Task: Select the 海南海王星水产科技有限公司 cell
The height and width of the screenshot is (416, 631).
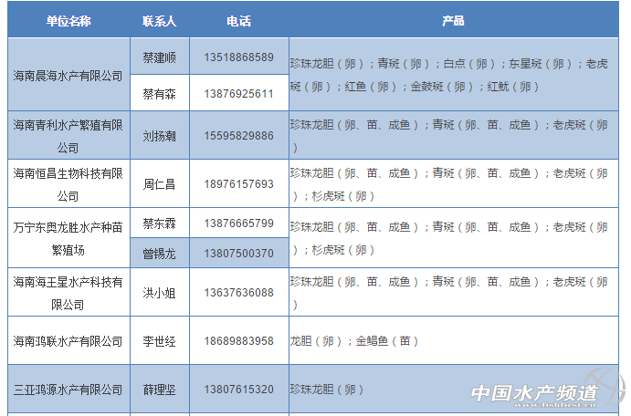Action: [68, 293]
